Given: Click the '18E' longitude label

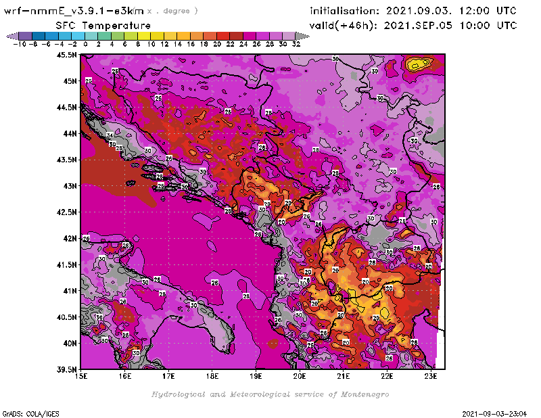Looking at the screenshot, I should 212,376.
